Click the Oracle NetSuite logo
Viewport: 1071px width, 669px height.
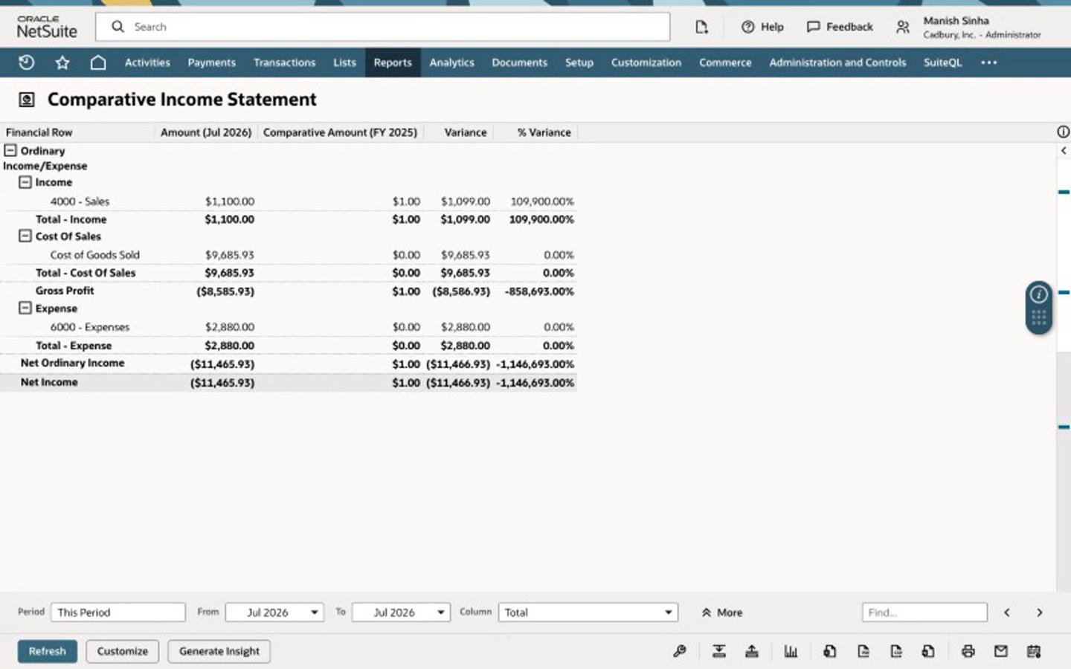(x=47, y=27)
